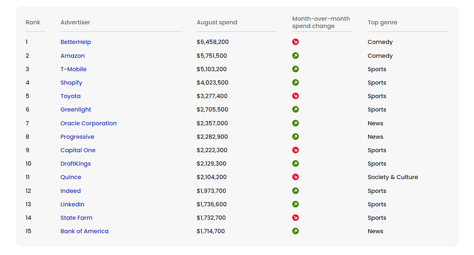
Task: Open the Capital One link
Action: (78, 150)
